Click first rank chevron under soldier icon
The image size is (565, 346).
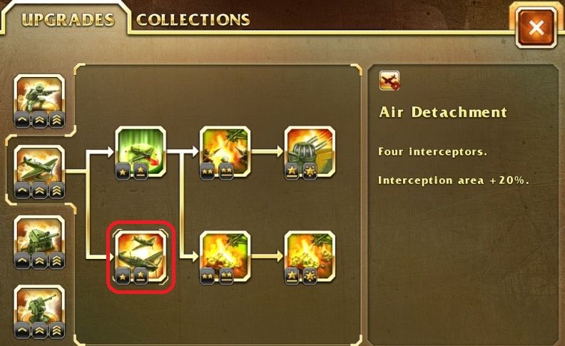tap(22, 120)
